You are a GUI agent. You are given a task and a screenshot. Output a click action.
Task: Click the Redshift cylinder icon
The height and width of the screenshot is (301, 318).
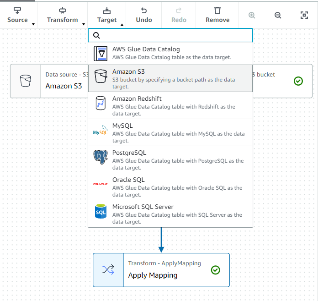coord(101,103)
